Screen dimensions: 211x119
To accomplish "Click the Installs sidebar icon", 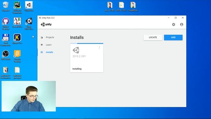I will [42, 52].
